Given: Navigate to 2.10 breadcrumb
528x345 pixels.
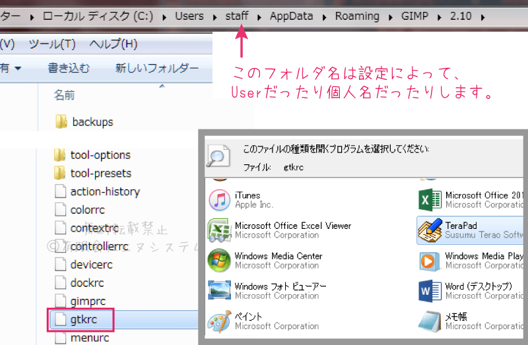Looking at the screenshot, I should click(x=461, y=16).
